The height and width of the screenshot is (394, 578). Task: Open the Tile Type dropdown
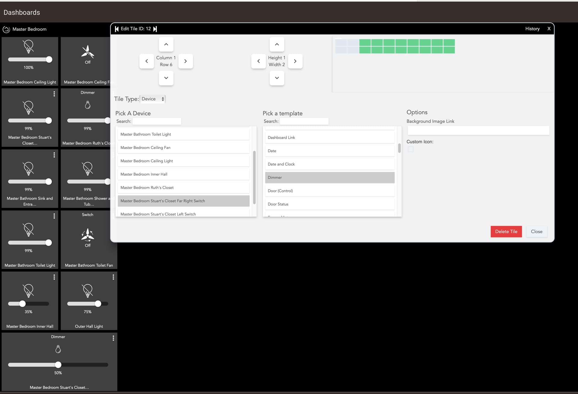(x=153, y=99)
